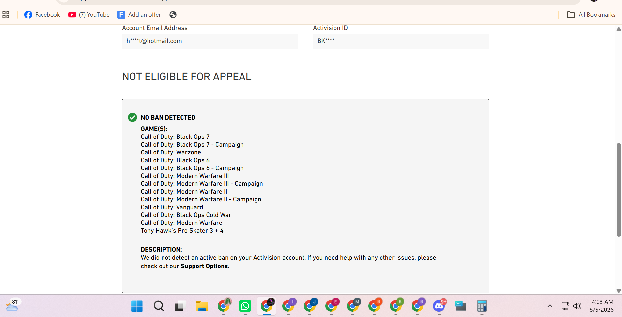This screenshot has width=622, height=317.
Task: Click 'Call of Duty: Black Ops 7' line
Action: [175, 137]
